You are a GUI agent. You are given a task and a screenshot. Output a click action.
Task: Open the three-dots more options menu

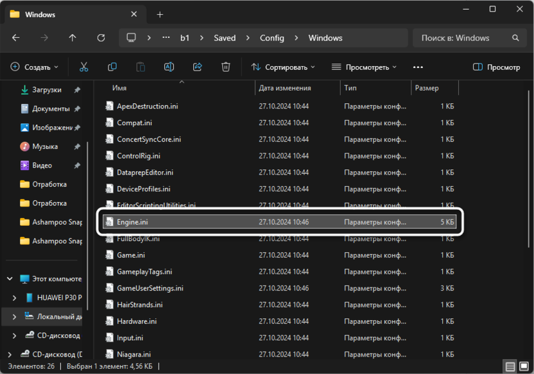click(418, 67)
